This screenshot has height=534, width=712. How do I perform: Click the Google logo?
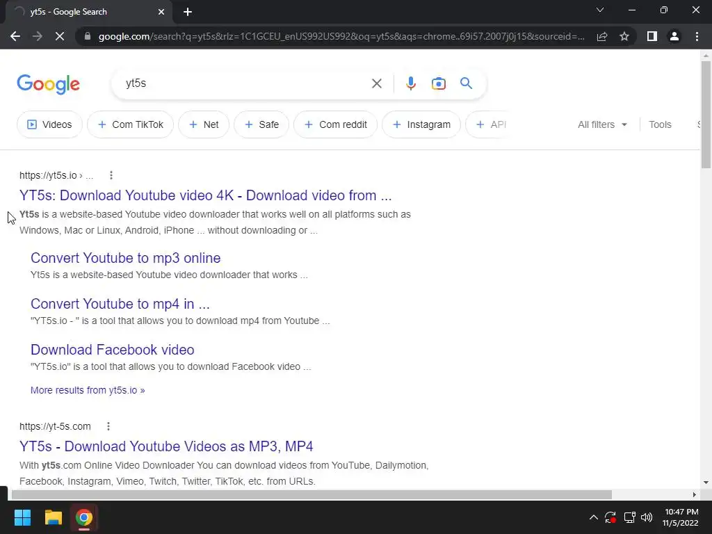point(48,84)
